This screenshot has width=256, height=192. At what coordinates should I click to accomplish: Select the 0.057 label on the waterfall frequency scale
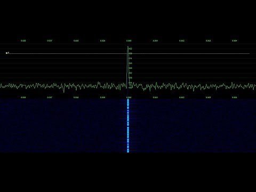[x=50, y=98]
